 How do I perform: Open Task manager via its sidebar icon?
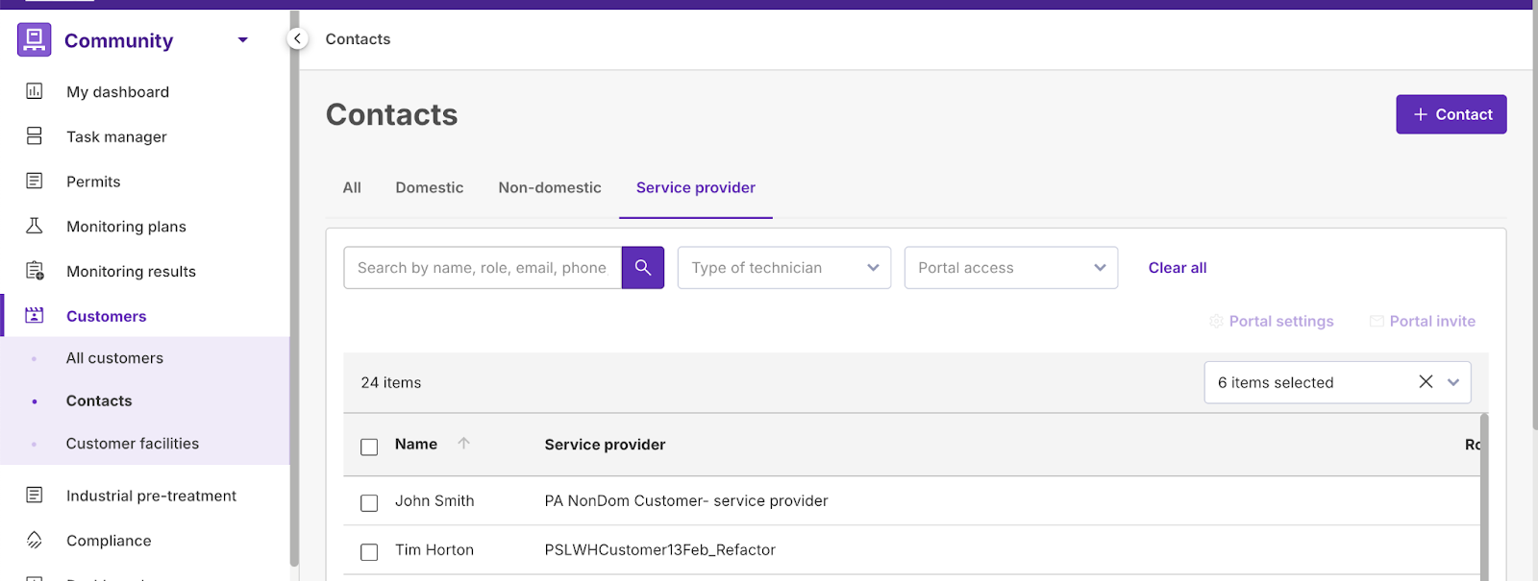pyautogui.click(x=35, y=136)
